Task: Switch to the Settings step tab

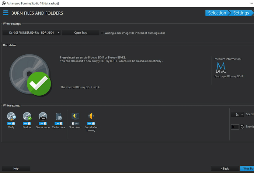Action: pos(241,13)
